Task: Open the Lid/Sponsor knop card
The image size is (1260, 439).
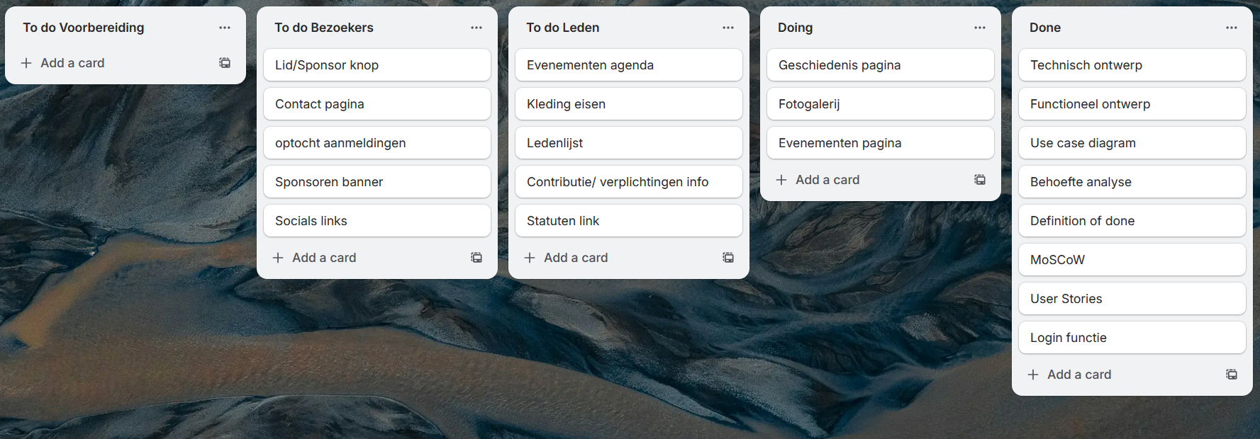Action: 377,65
